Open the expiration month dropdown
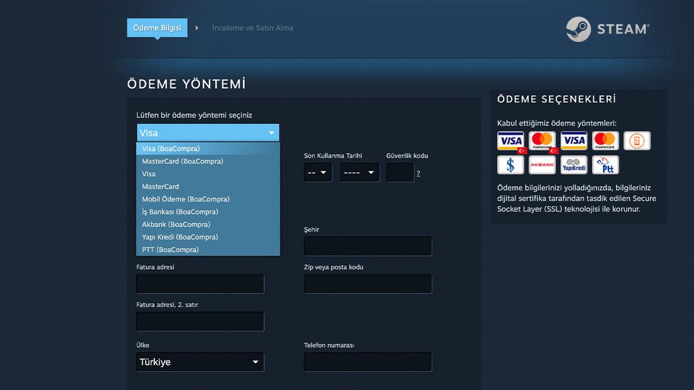 coord(318,172)
